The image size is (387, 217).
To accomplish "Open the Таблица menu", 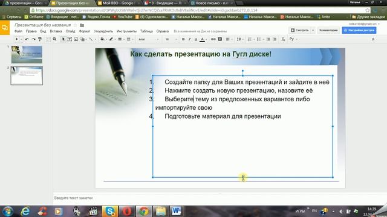I will click(146, 31).
